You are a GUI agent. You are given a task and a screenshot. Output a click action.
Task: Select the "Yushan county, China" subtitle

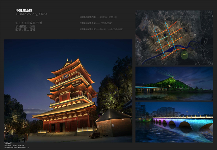point(31,15)
